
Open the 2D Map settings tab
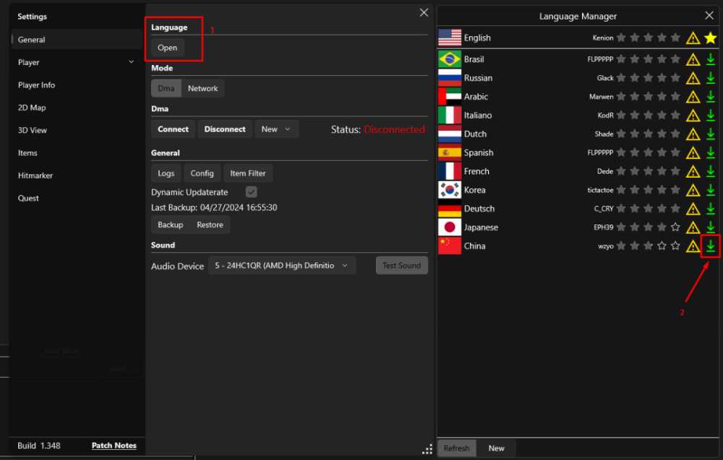tap(32, 108)
